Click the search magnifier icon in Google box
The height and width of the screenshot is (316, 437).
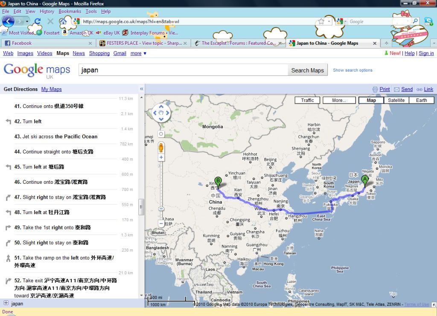415,21
